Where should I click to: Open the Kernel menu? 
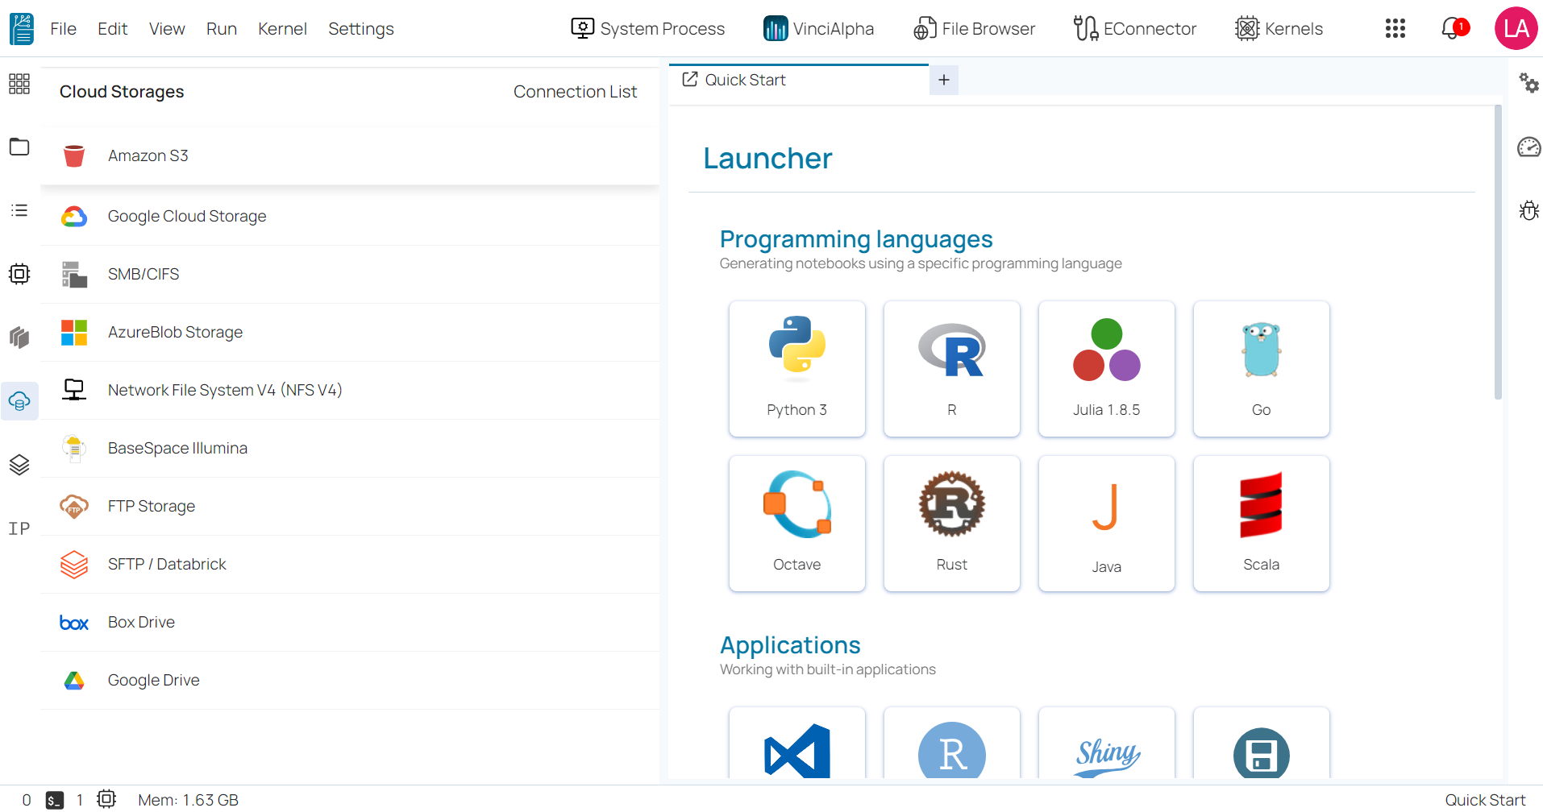click(x=282, y=29)
